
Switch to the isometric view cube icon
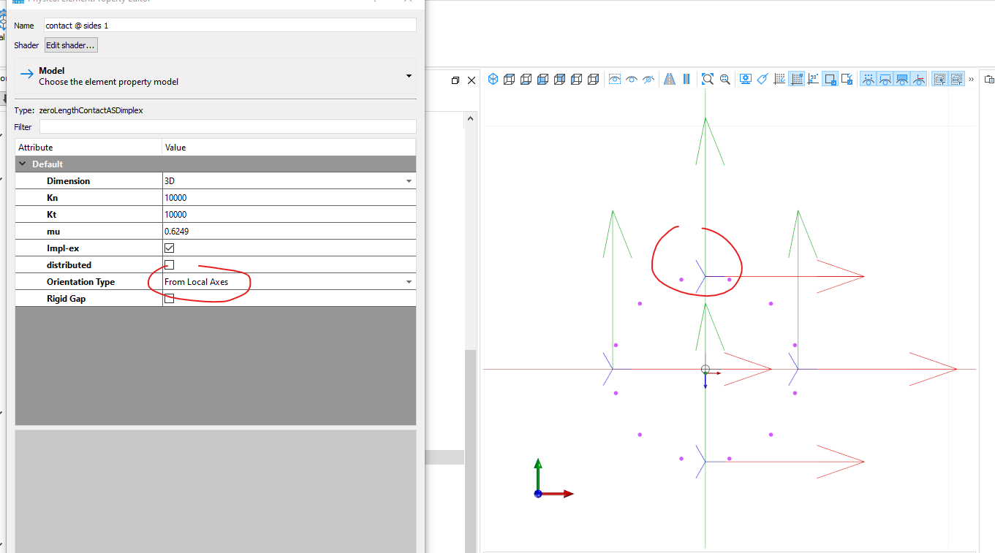tap(493, 79)
